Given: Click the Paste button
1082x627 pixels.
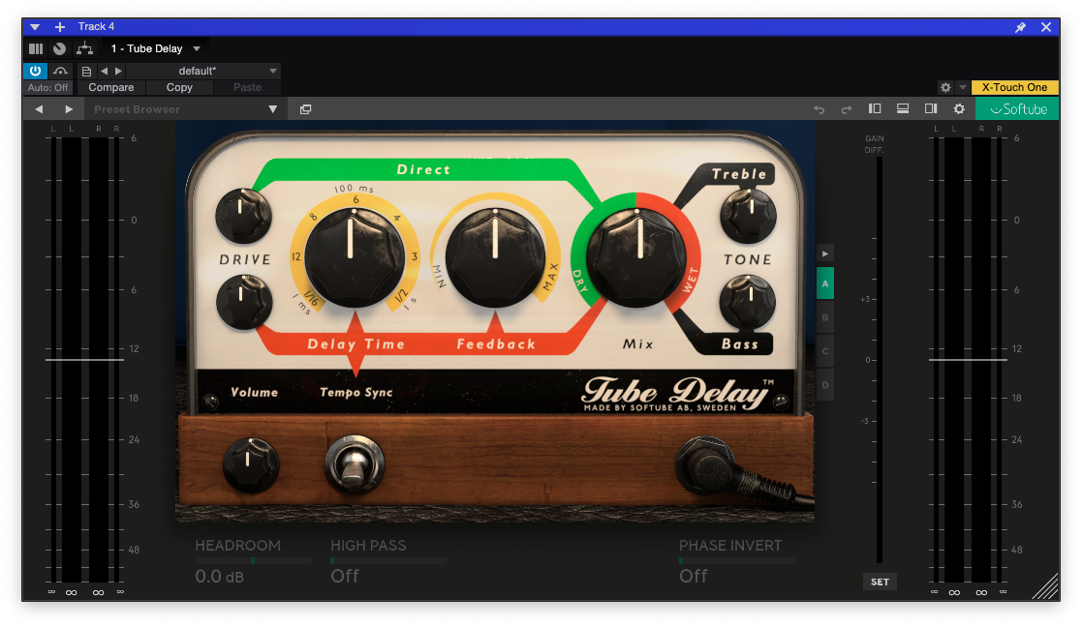Looking at the screenshot, I should (247, 87).
